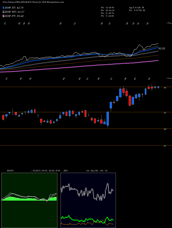Select the 'DOW PT: 38.42' legend label

14,16
